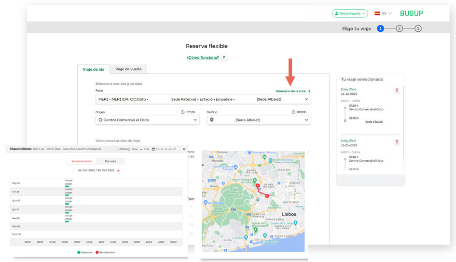This screenshot has width=456, height=262.
Task: Click the 14-12-2022 date in selected trips
Action: pos(349,94)
